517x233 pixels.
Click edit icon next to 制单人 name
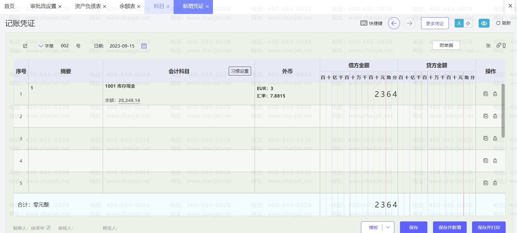(49, 228)
